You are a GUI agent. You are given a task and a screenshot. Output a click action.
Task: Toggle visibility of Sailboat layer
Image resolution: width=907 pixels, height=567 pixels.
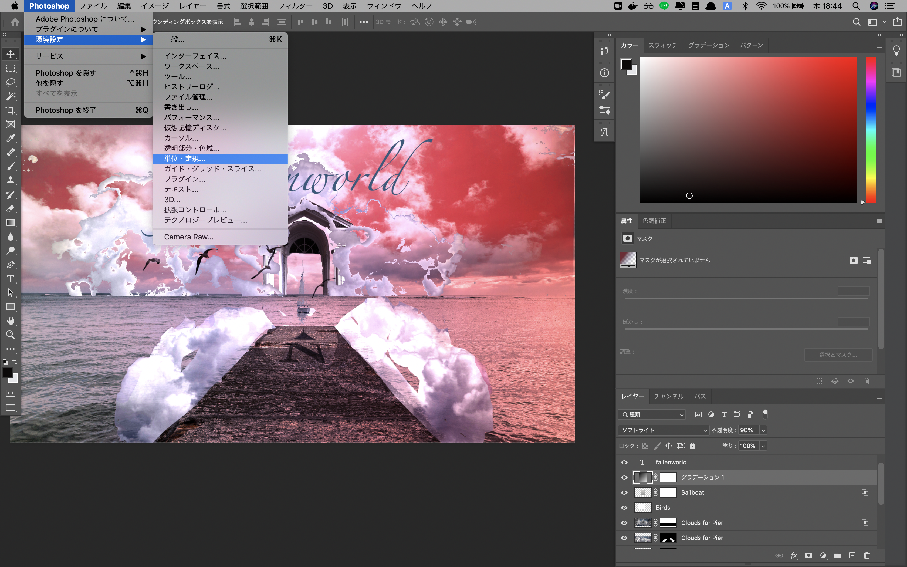[624, 492]
